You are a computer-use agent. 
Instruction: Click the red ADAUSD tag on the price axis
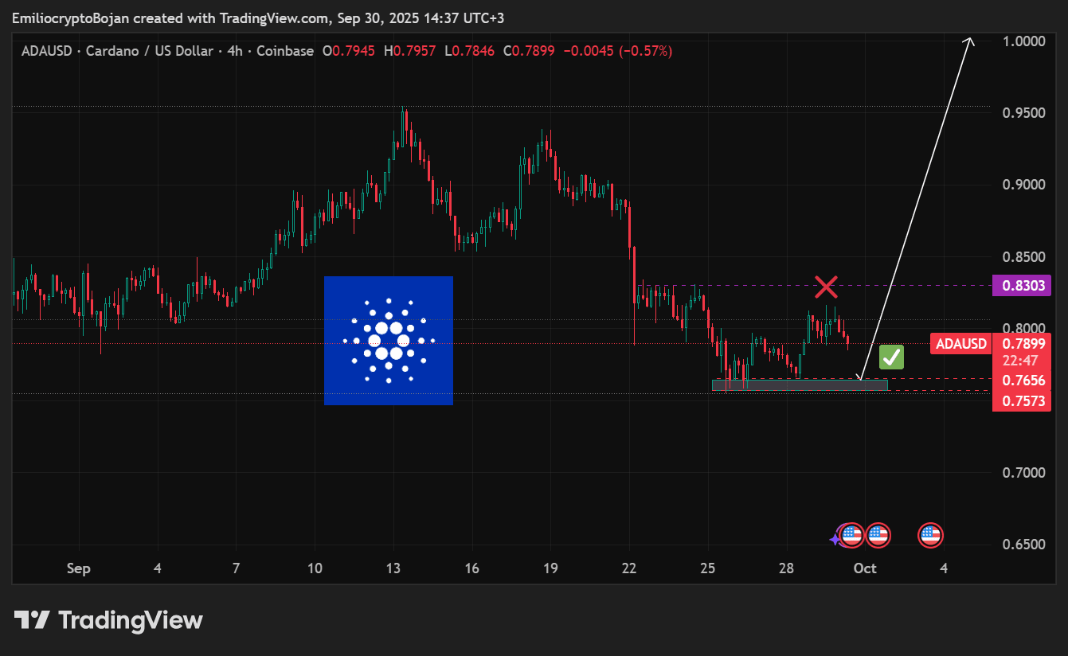(x=960, y=343)
